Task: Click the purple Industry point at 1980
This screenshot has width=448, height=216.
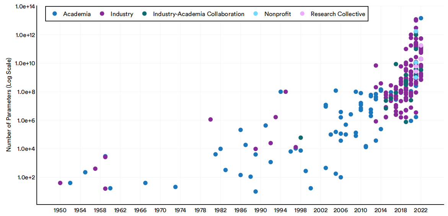Action: (x=210, y=119)
